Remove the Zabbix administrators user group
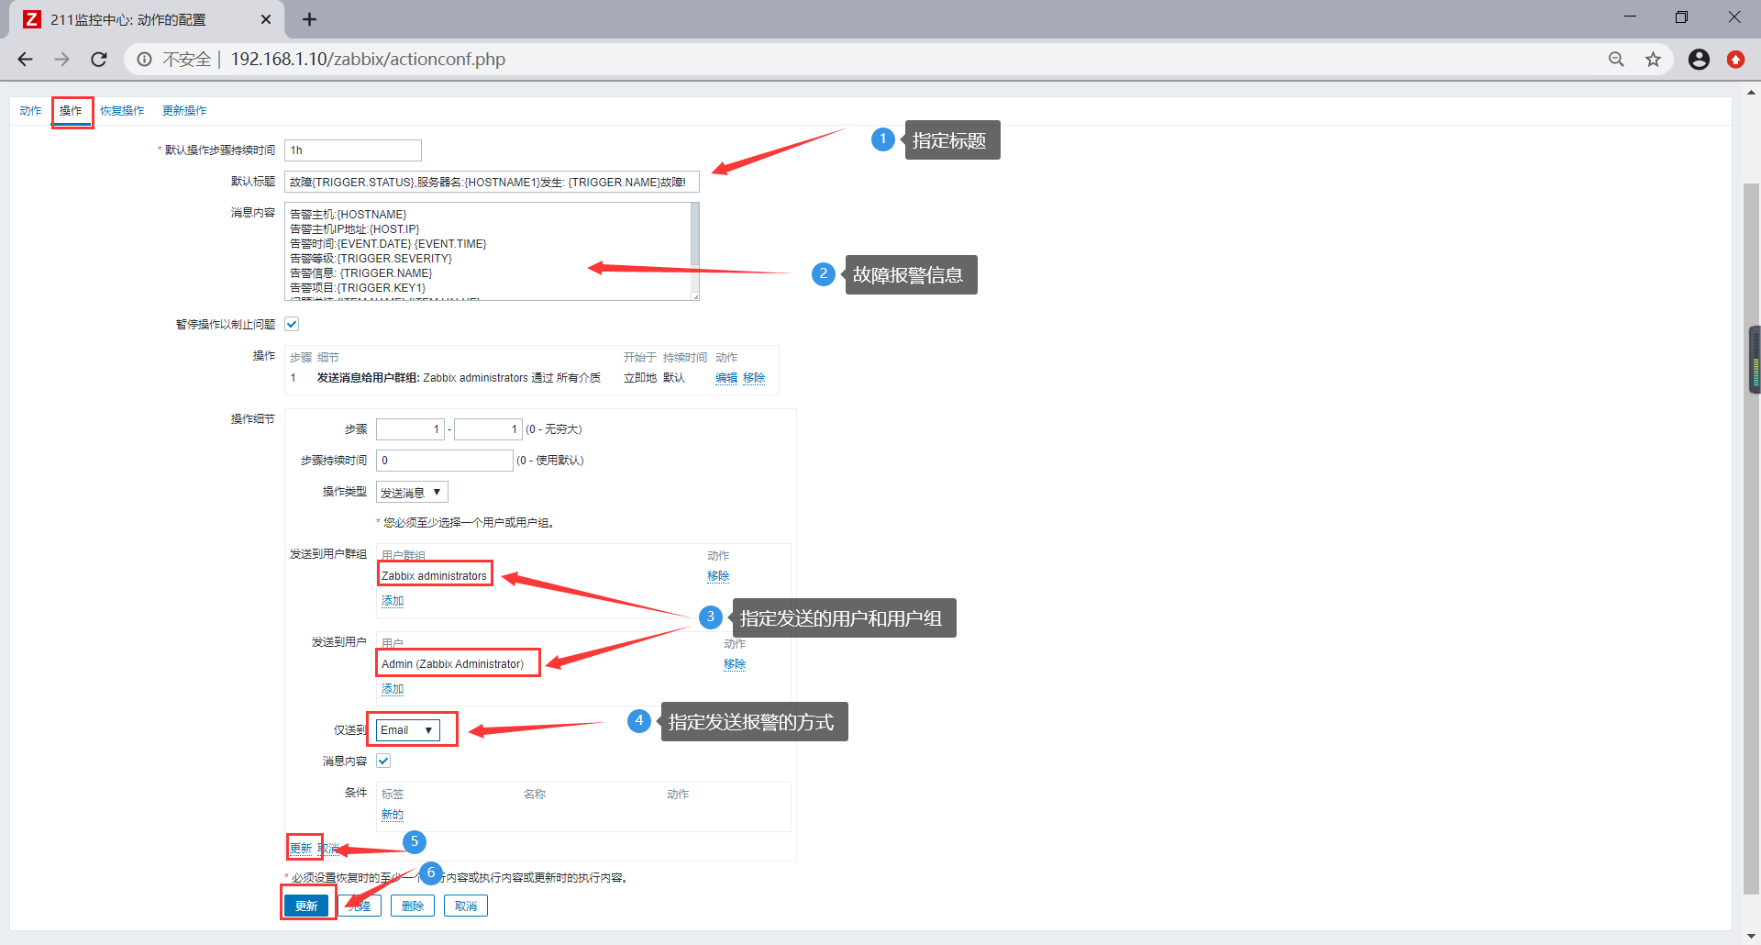Viewport: 1761px width, 945px height. click(718, 576)
